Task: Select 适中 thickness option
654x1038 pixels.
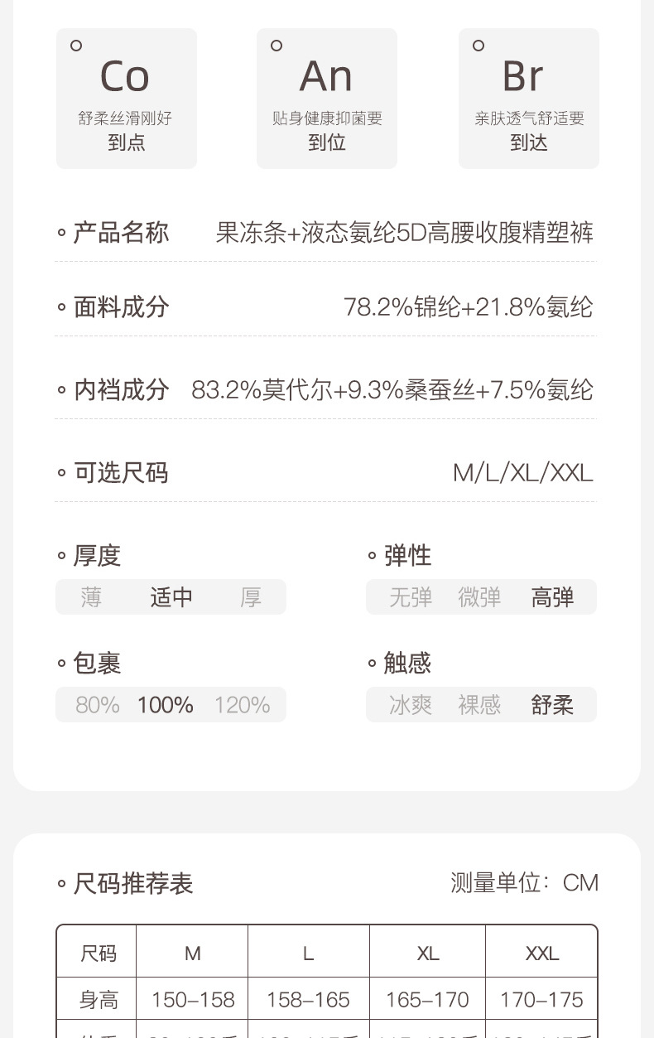Action: click(x=171, y=597)
